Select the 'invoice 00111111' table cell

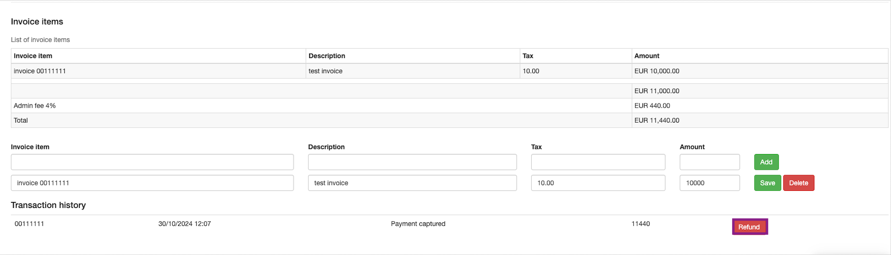[40, 71]
